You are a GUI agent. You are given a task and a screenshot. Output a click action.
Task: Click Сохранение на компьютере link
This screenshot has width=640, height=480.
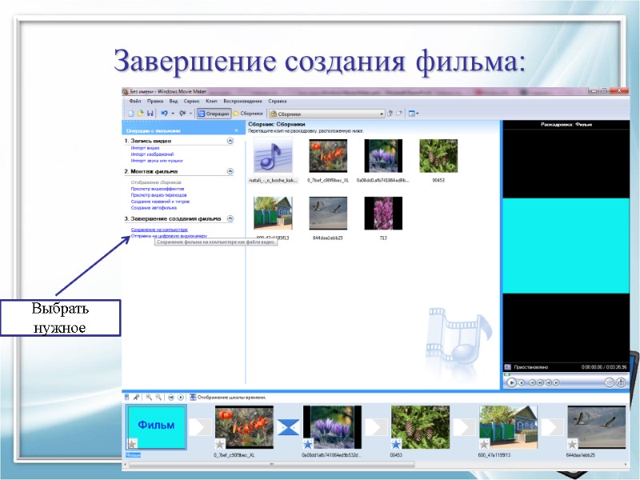pos(159,230)
